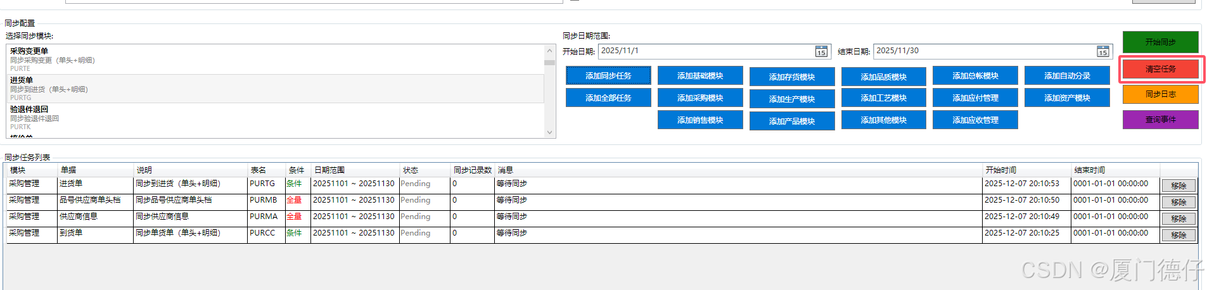The height and width of the screenshot is (290, 1207).
Task: Click the purple 查询事件 button
Action: coord(1160,119)
